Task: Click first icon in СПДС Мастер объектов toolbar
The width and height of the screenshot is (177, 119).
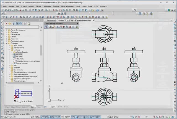Action: [46, 27]
